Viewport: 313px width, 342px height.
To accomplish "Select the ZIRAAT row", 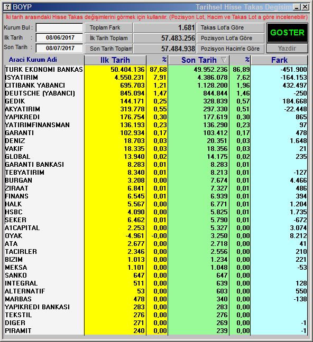I will tap(156, 188).
